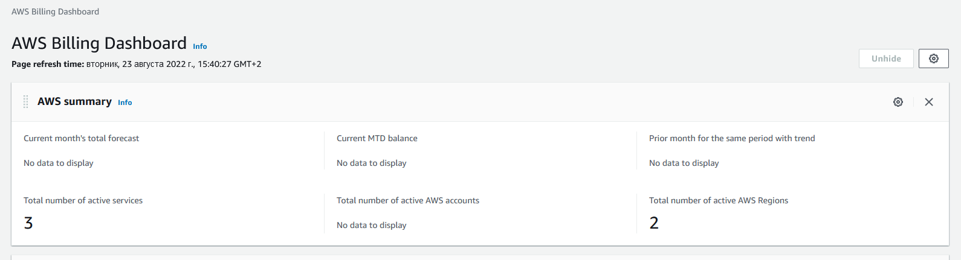Image resolution: width=961 pixels, height=260 pixels.
Task: Click the AWS Billing Dashboard breadcrumb
Action: (x=55, y=11)
